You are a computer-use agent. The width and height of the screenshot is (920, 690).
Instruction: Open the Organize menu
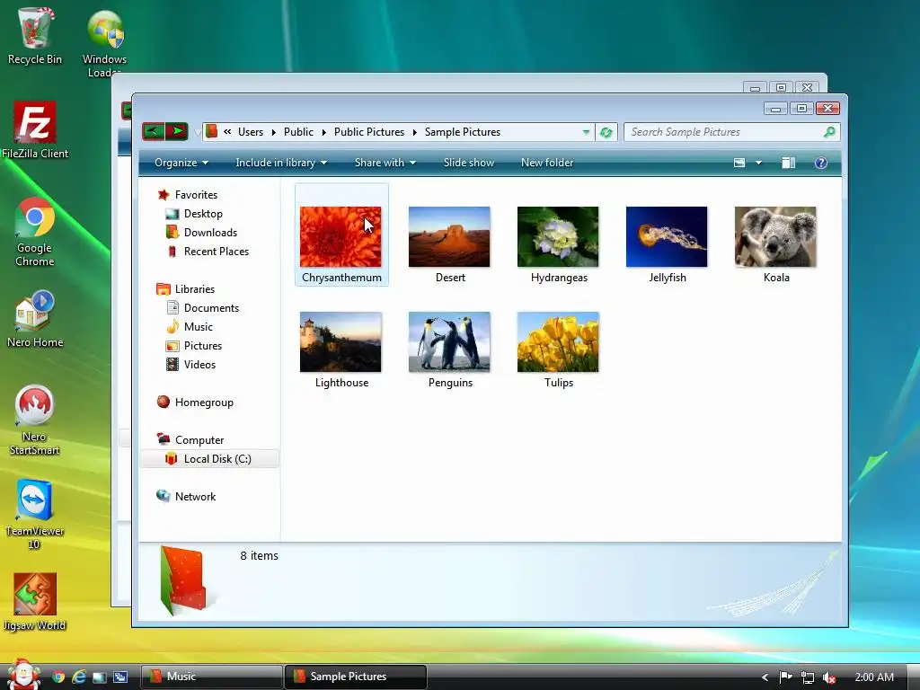click(x=181, y=163)
